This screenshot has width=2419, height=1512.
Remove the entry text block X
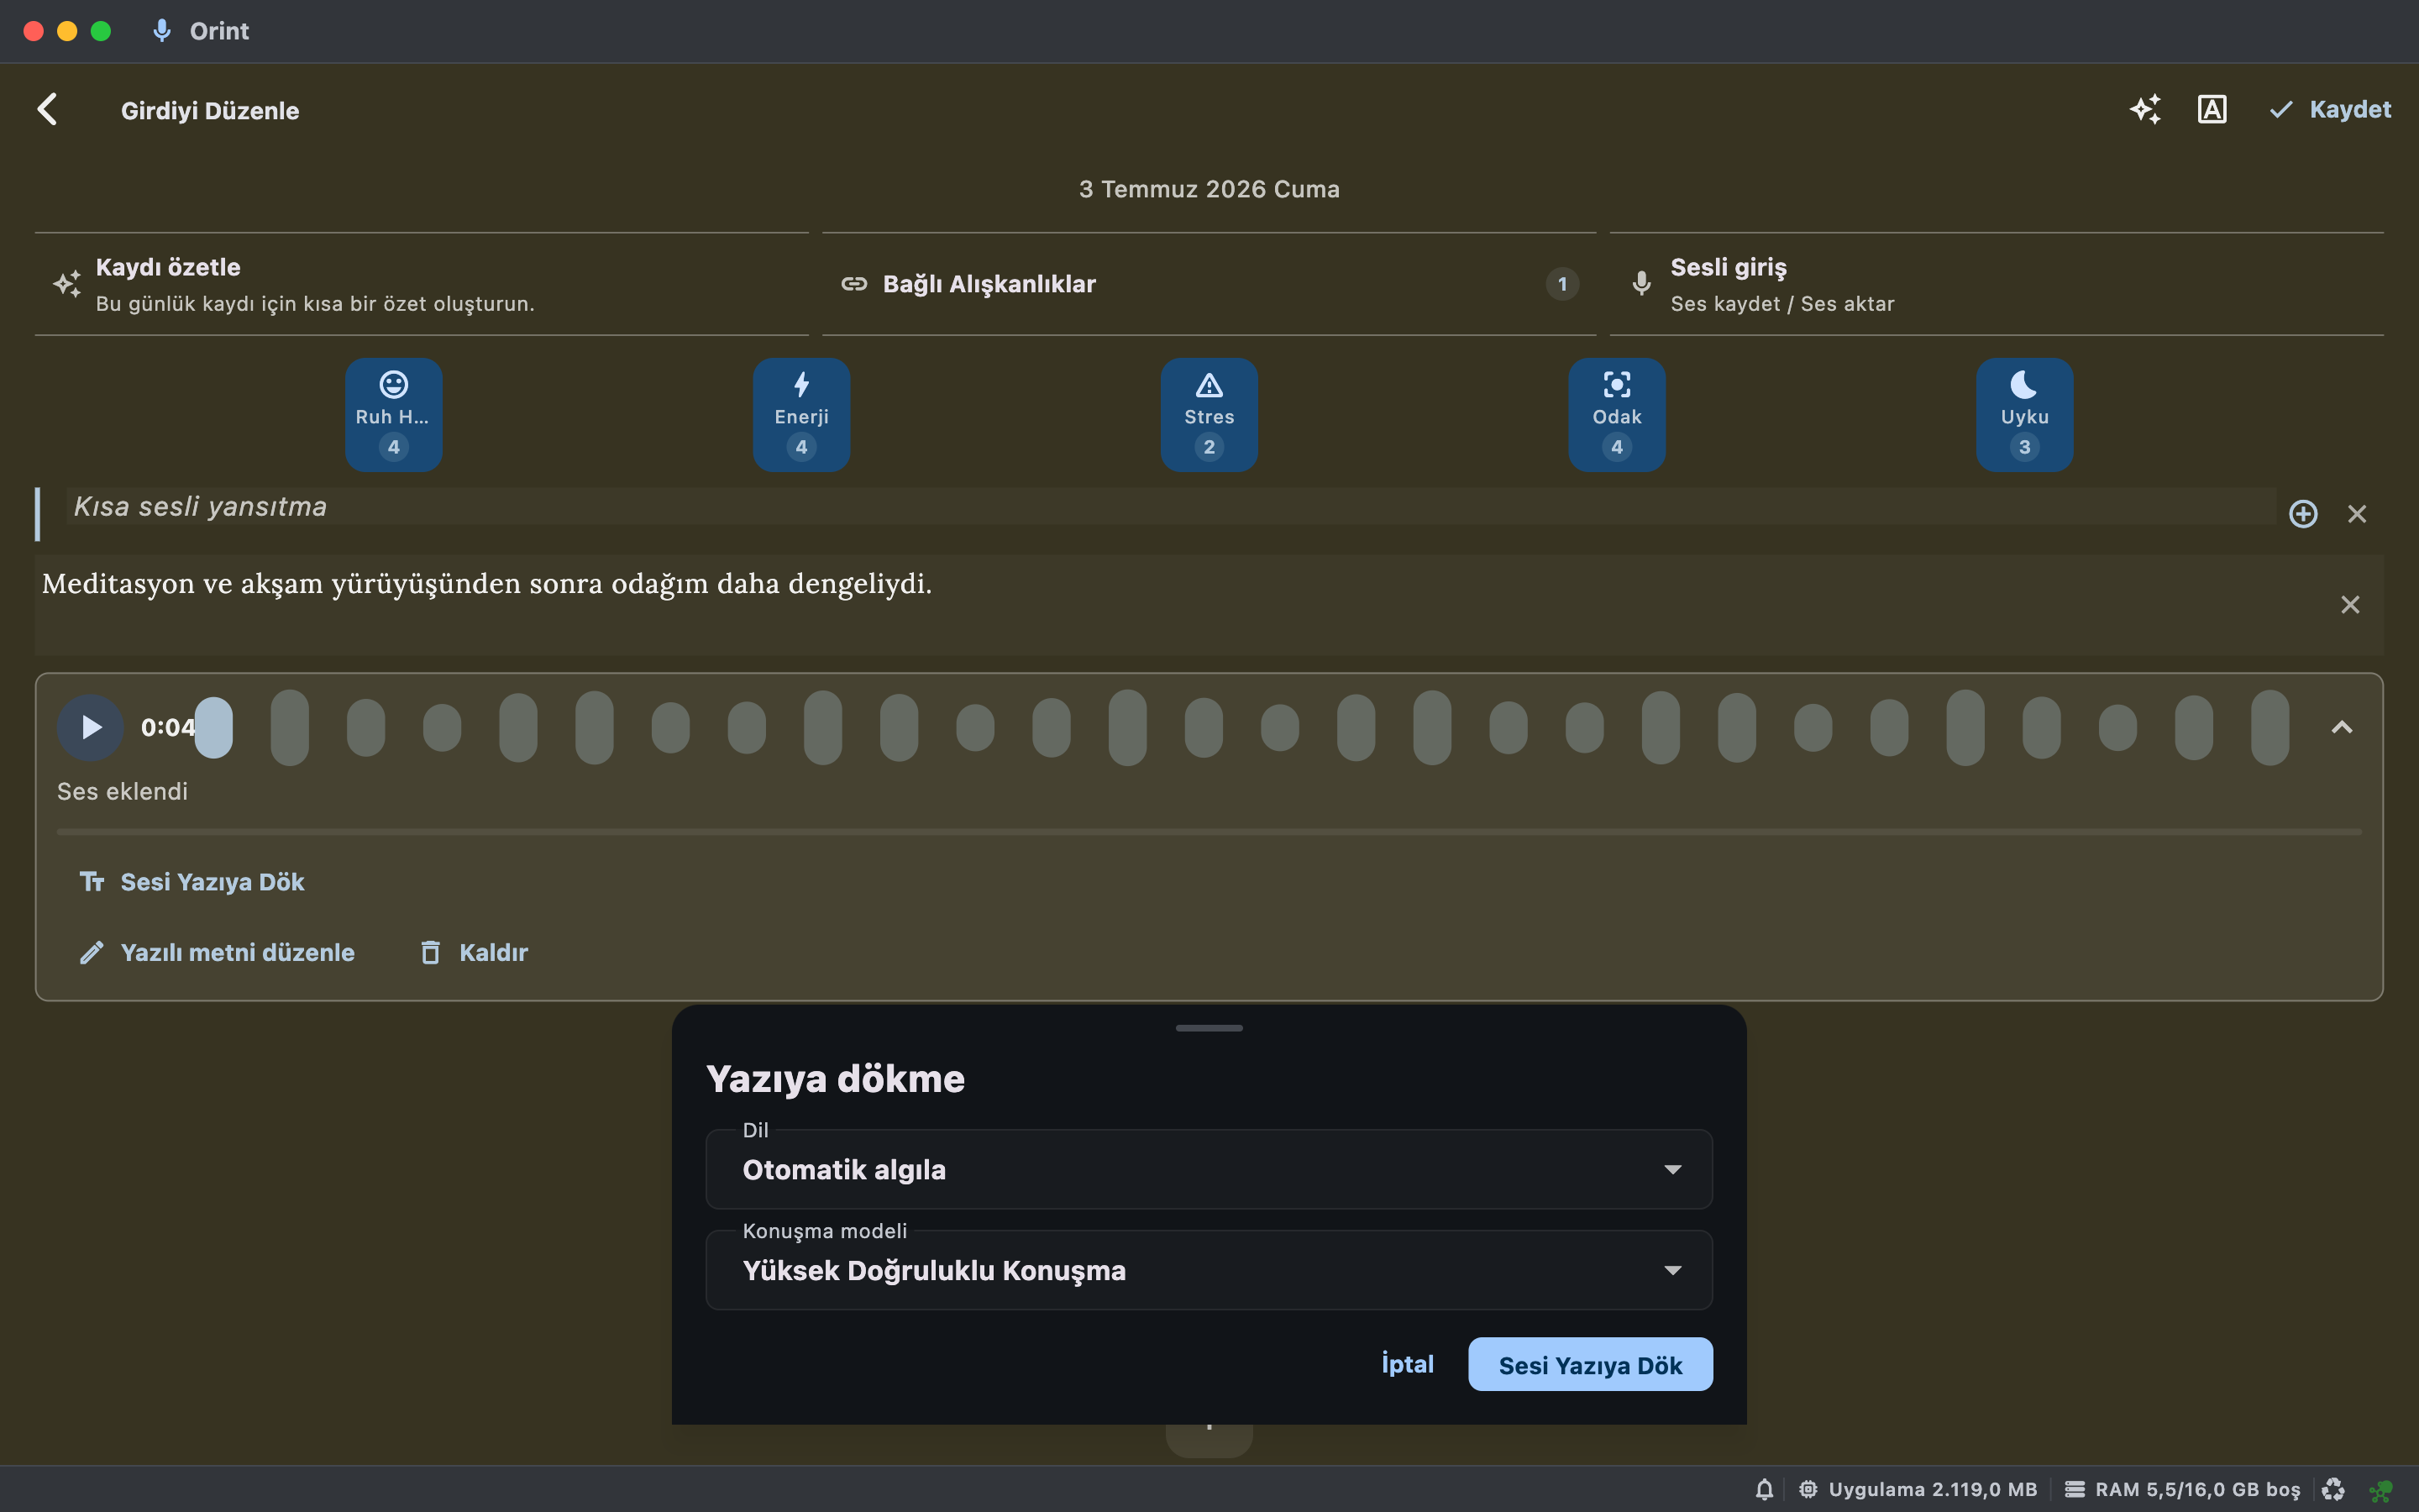[x=2350, y=604]
